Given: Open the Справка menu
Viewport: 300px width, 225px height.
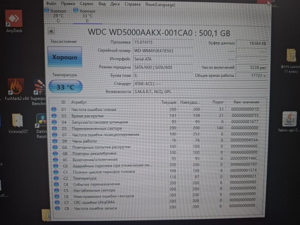Looking at the screenshot, I should [132, 4].
